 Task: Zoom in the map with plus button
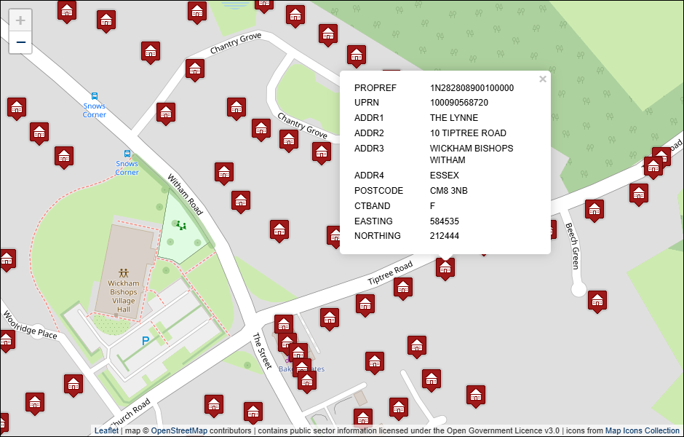(20, 20)
